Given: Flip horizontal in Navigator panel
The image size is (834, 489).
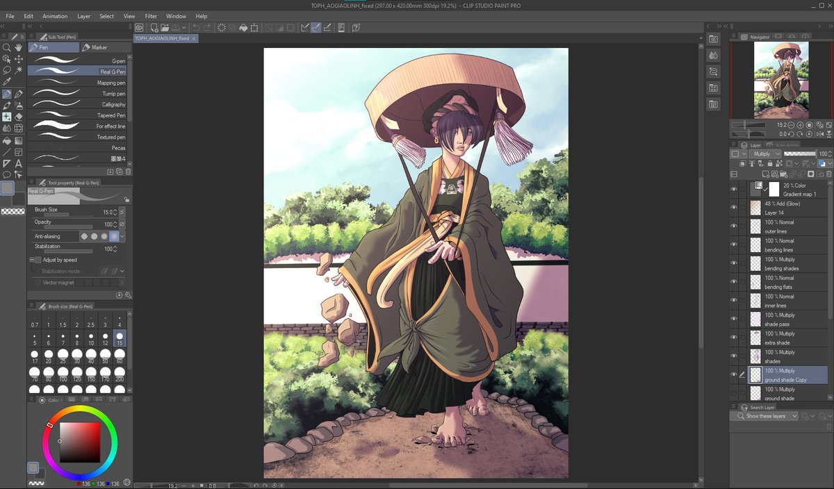Looking at the screenshot, I should 820,134.
